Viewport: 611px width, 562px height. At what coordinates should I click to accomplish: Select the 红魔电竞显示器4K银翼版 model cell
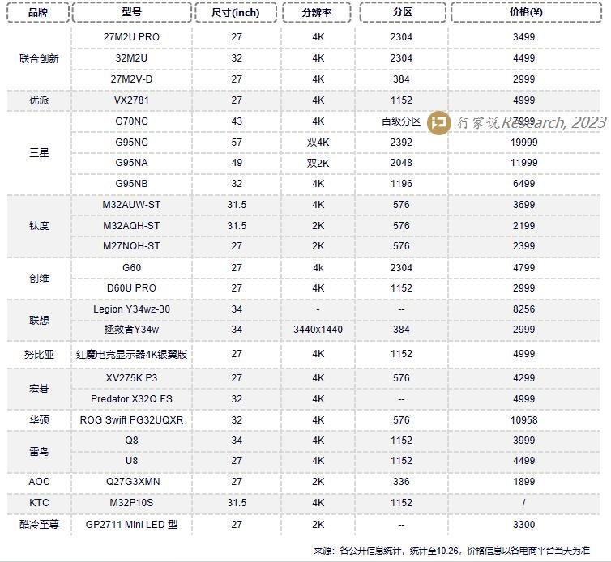click(132, 355)
